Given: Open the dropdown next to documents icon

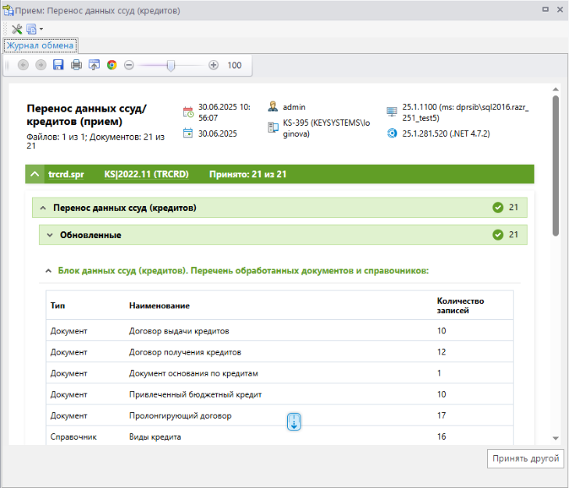Looking at the screenshot, I should pos(41,29).
